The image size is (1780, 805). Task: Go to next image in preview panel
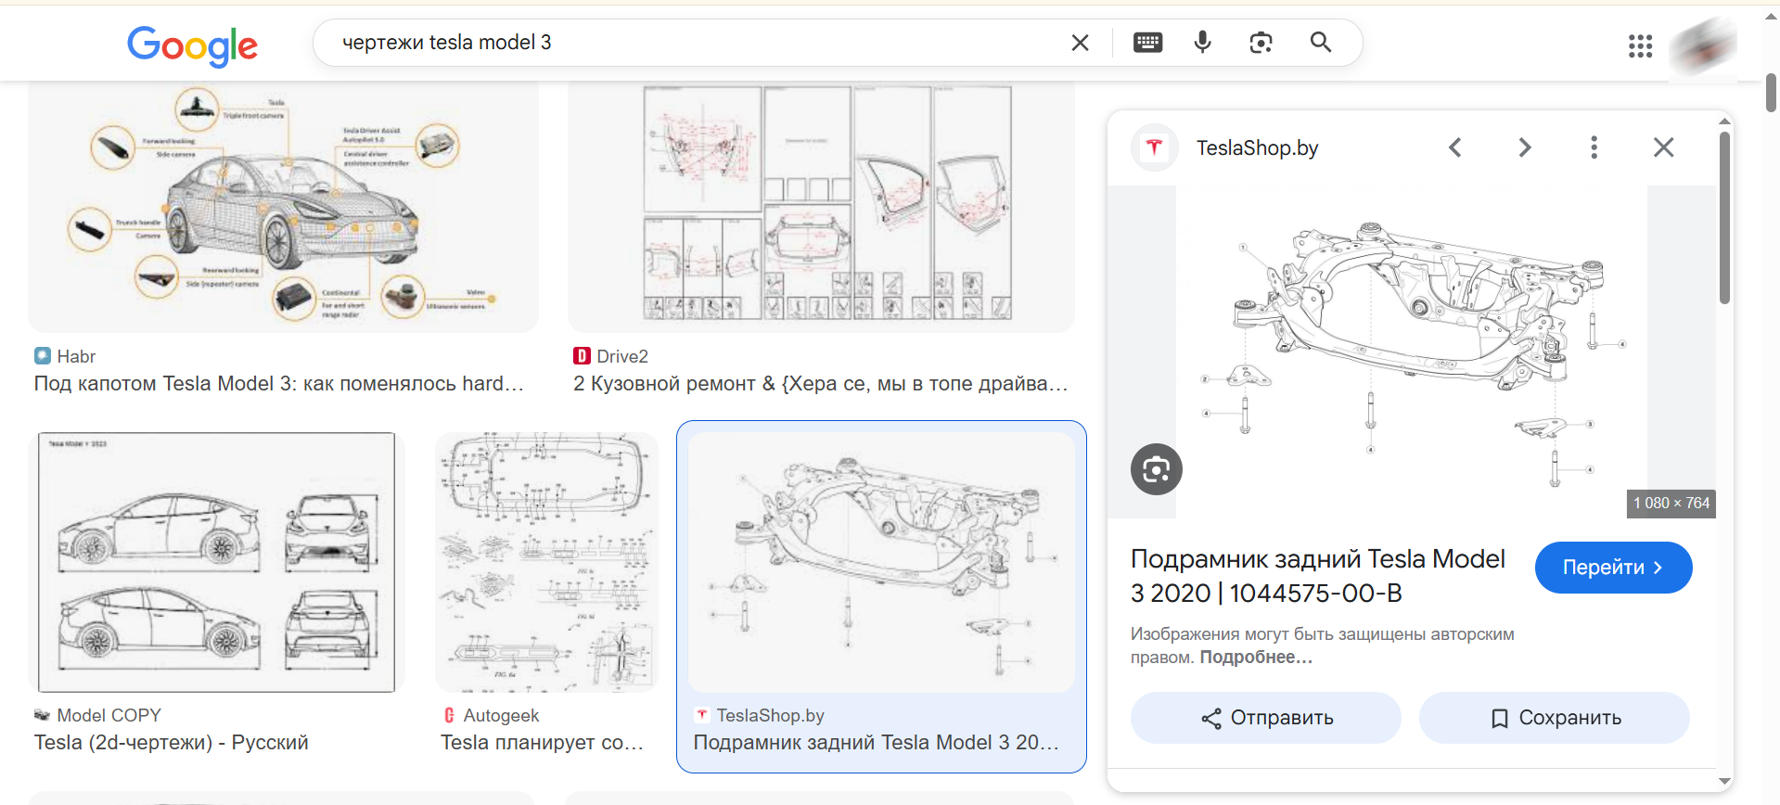pyautogui.click(x=1524, y=147)
